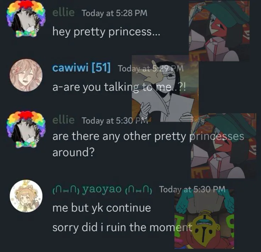This screenshot has width=261, height=252.
Task: Click the username ellie above second ellie message
Action: coord(63,120)
